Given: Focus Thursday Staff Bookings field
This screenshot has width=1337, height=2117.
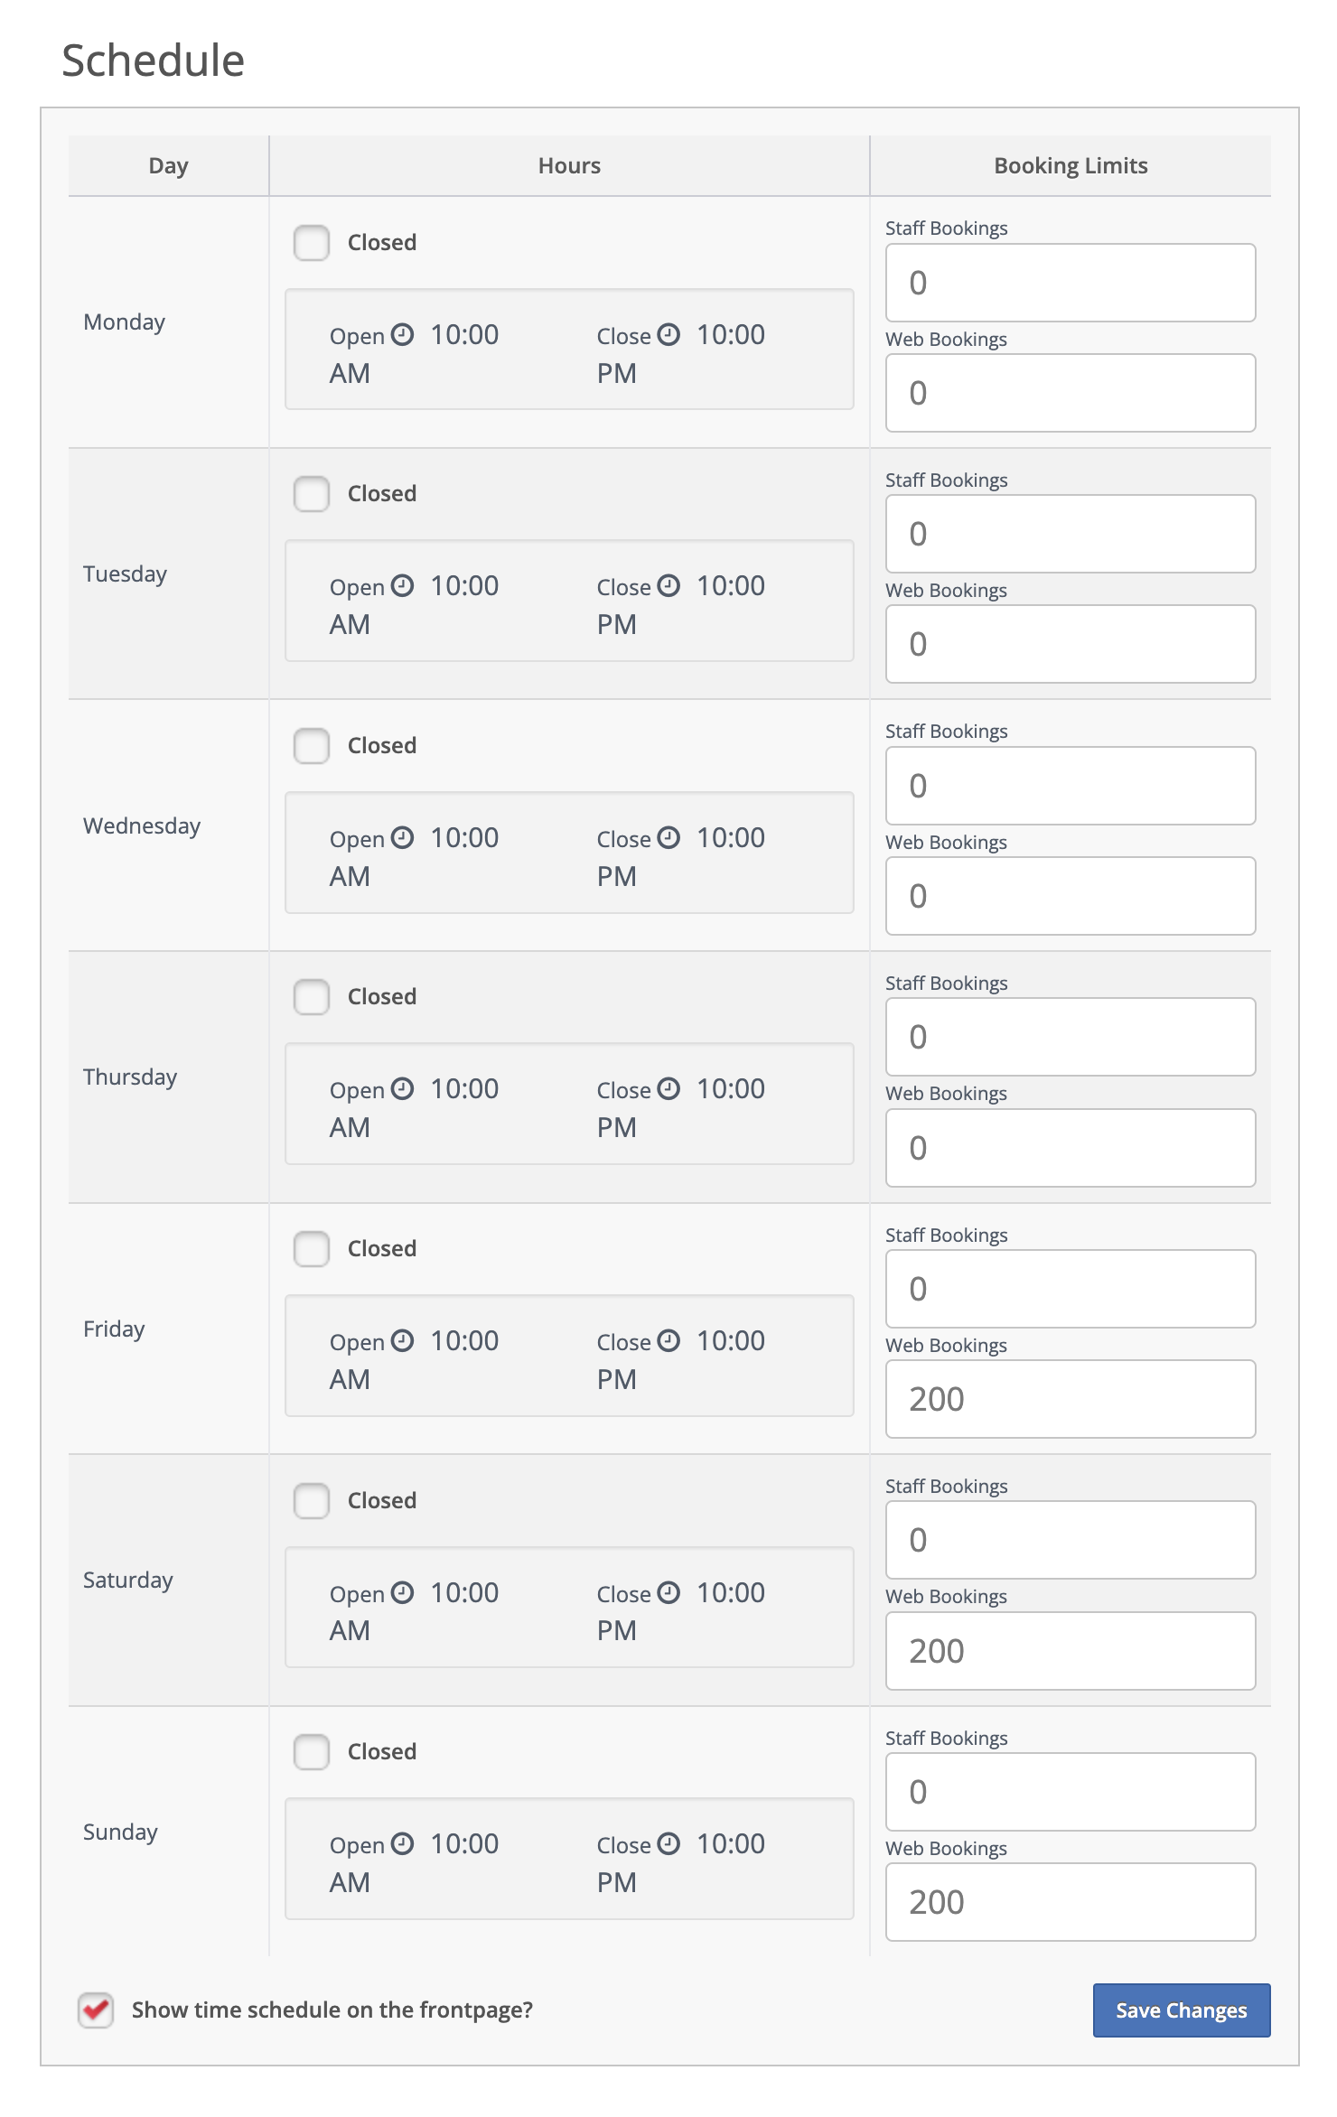Looking at the screenshot, I should [1071, 1037].
